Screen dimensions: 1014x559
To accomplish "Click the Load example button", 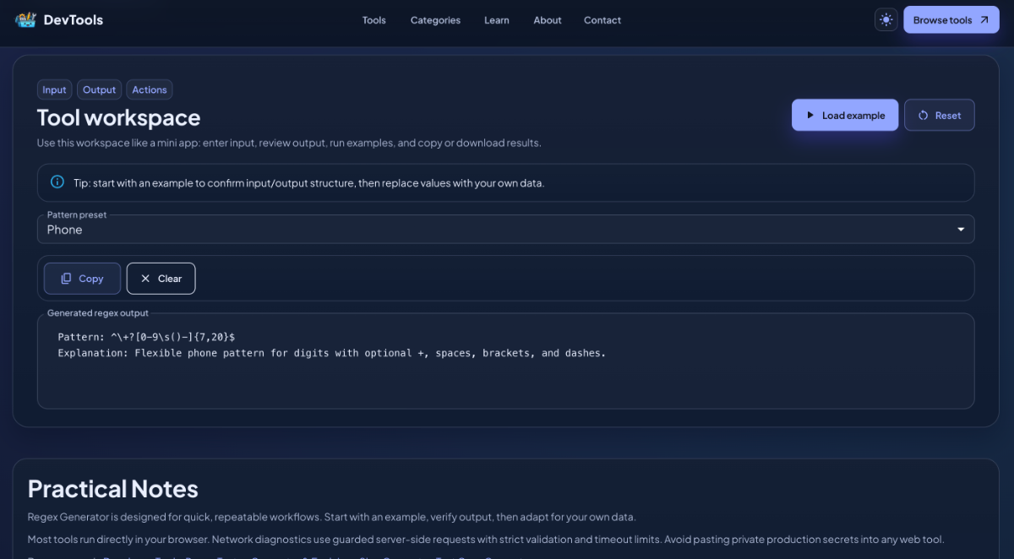I will [x=845, y=115].
